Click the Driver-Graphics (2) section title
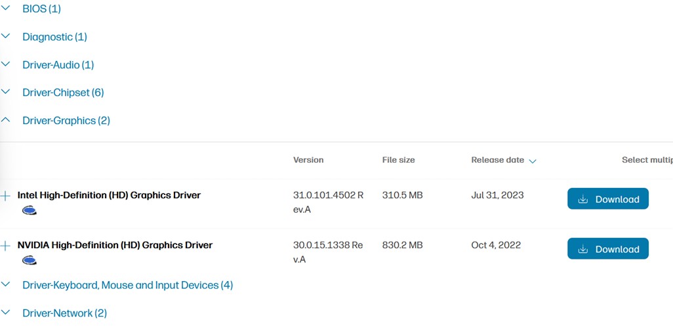This screenshot has height=331, width=673. point(66,121)
